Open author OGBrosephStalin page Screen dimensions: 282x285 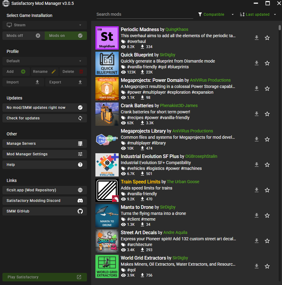point(201,156)
